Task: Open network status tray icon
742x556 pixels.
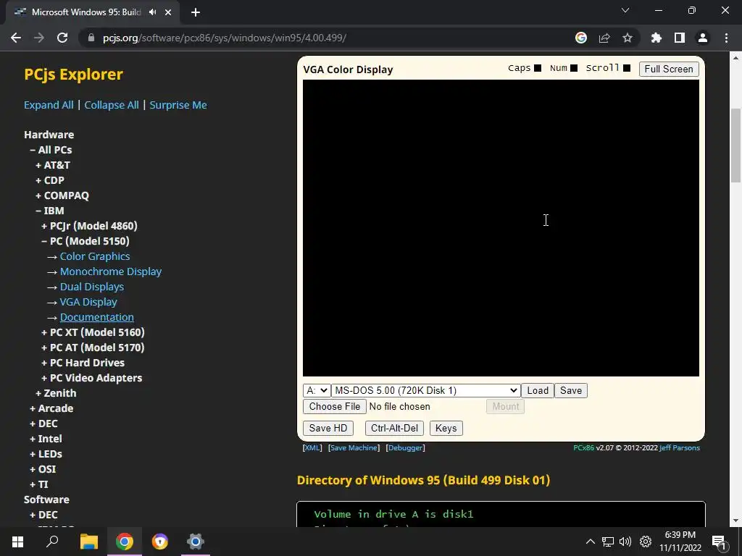Action: click(x=608, y=542)
